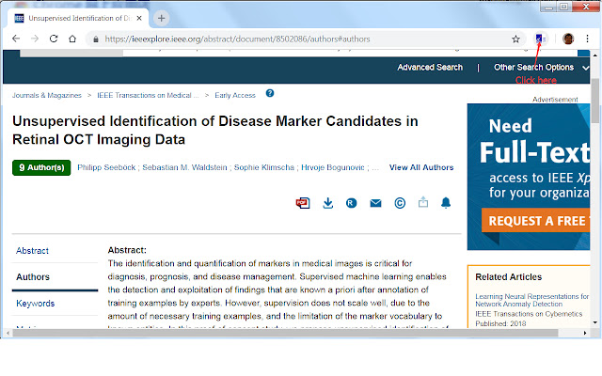This screenshot has width=602, height=376.
Task: Expand View All Authors list
Action: [420, 167]
